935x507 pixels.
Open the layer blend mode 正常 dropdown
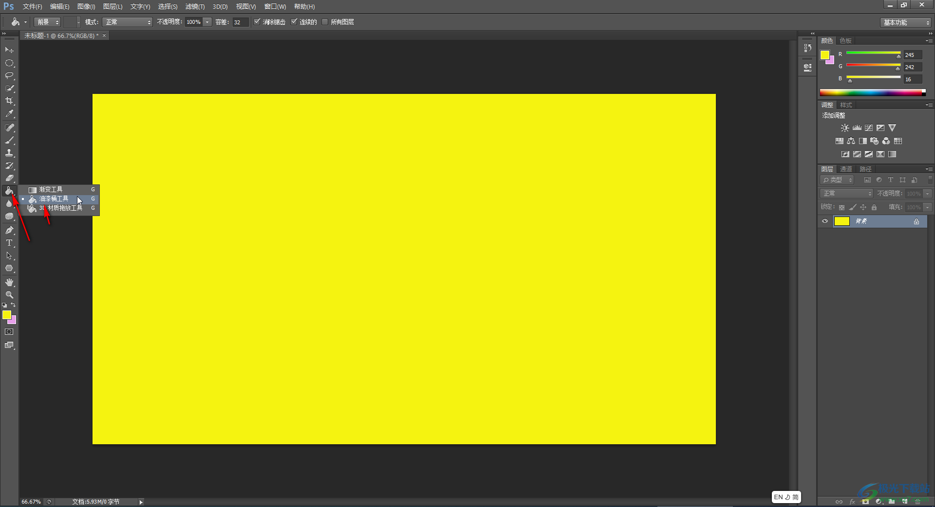(847, 194)
